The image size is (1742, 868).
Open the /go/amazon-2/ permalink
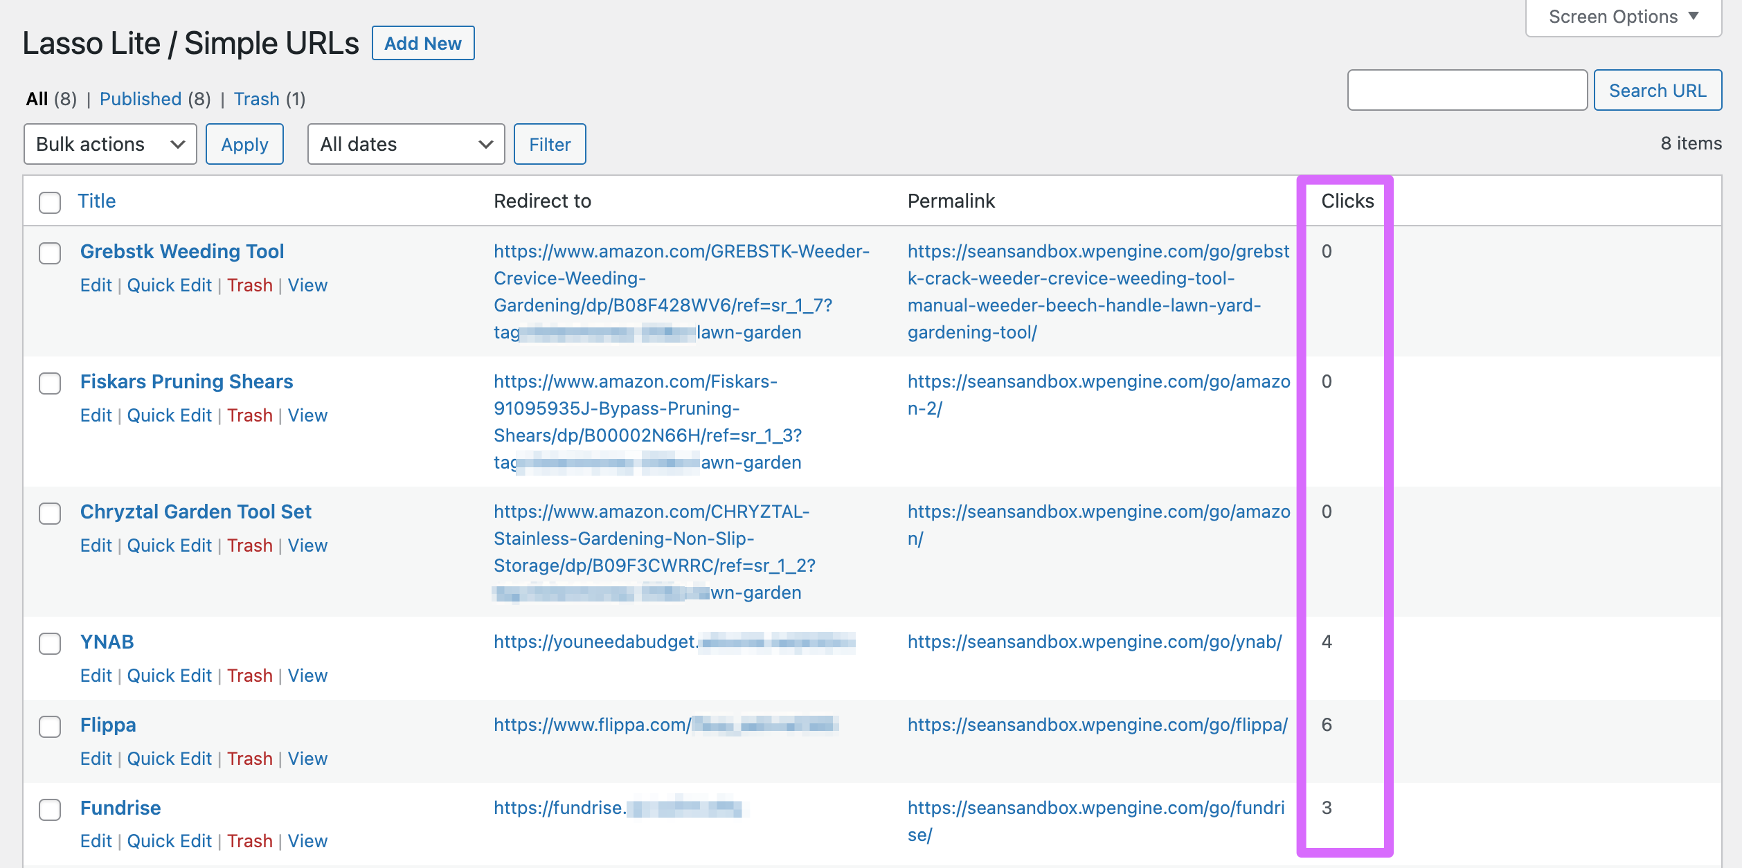click(1099, 395)
